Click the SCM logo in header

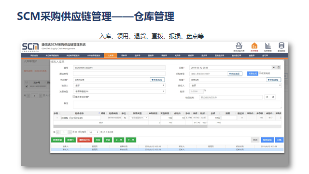tap(30, 47)
